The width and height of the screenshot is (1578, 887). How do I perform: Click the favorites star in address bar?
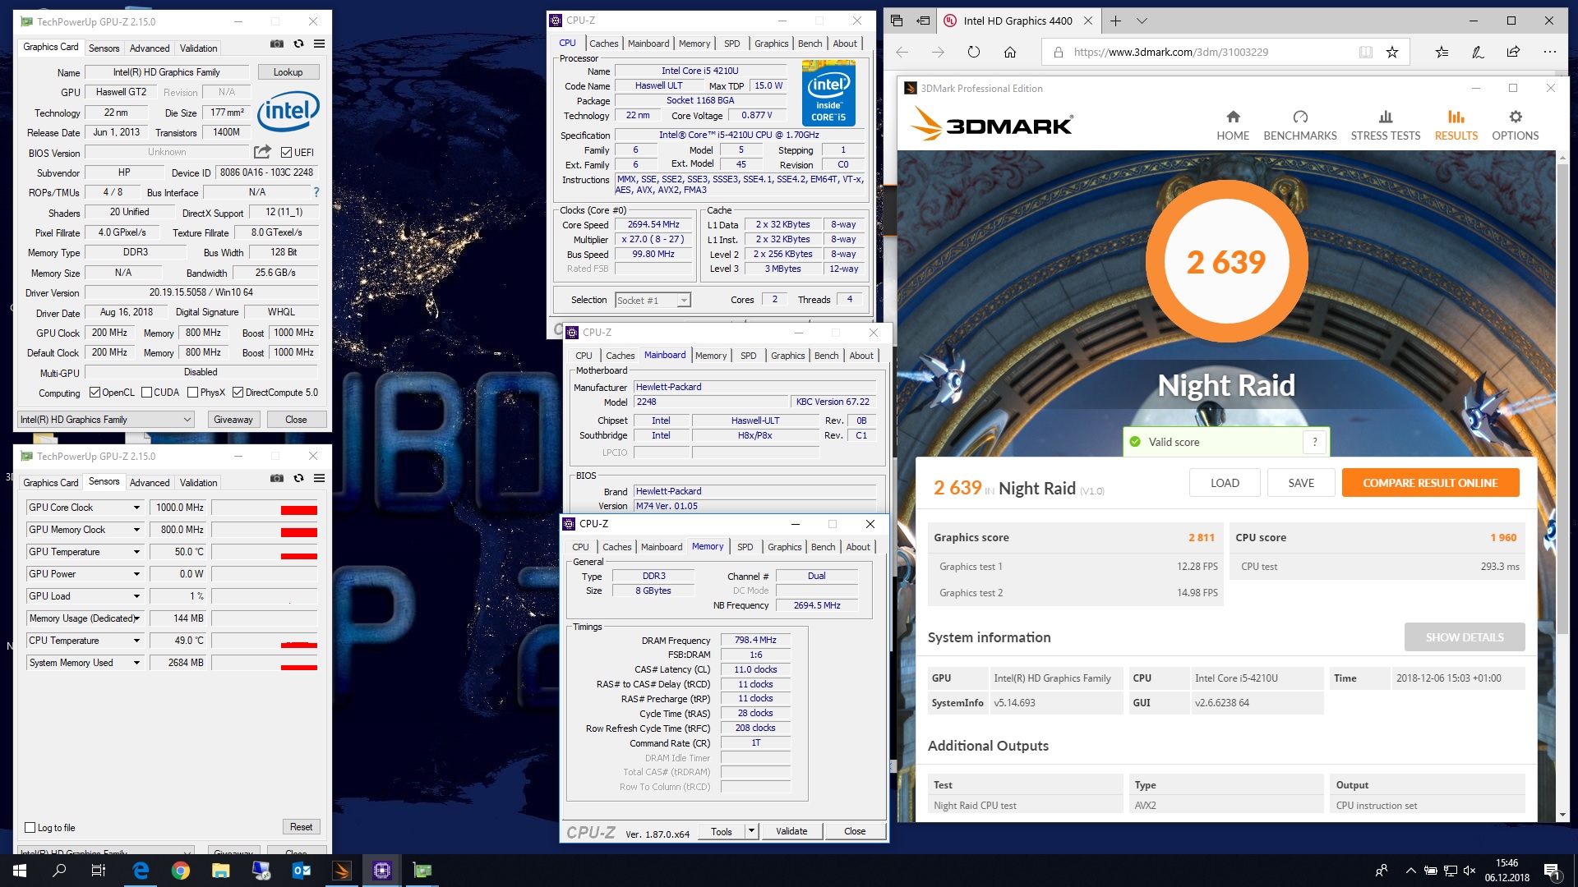(1392, 52)
